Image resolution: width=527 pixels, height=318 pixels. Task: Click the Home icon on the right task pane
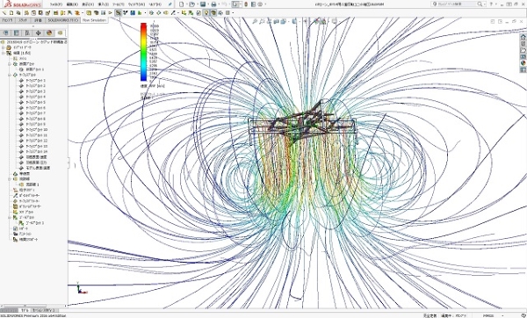point(523,37)
